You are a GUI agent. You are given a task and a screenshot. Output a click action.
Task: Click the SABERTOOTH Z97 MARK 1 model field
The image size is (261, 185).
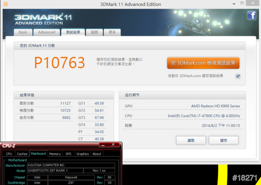pyautogui.click(x=55, y=171)
